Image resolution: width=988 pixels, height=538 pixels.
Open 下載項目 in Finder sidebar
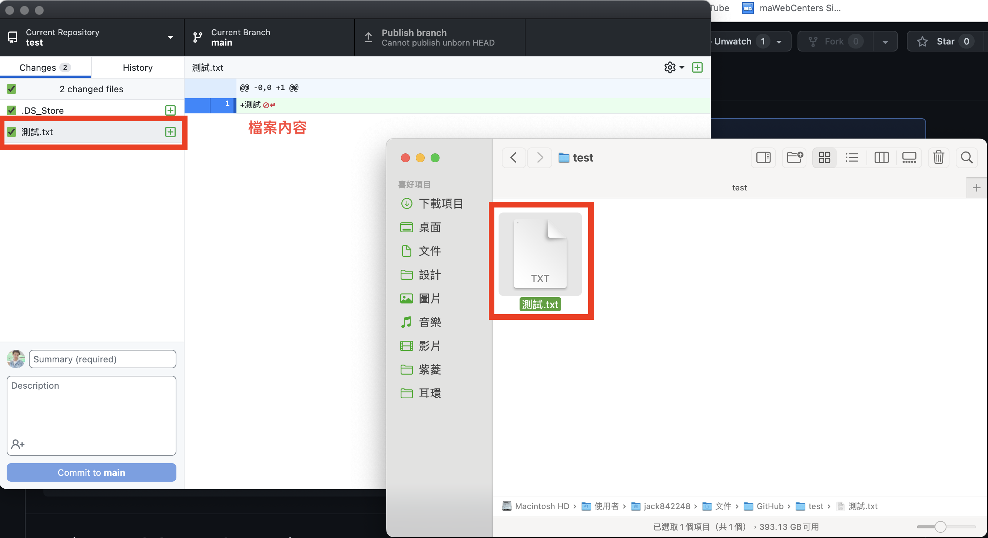pyautogui.click(x=432, y=203)
